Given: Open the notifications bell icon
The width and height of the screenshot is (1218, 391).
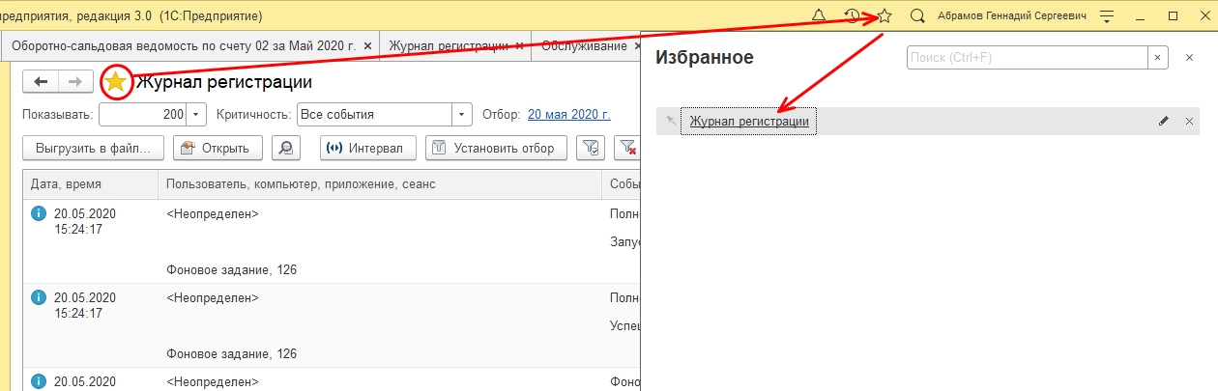Looking at the screenshot, I should coord(819,16).
